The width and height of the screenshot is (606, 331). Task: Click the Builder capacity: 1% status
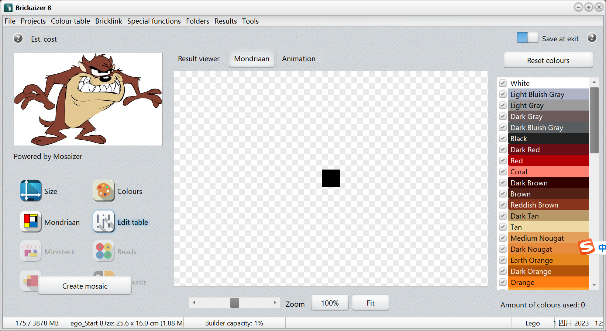[x=234, y=323]
